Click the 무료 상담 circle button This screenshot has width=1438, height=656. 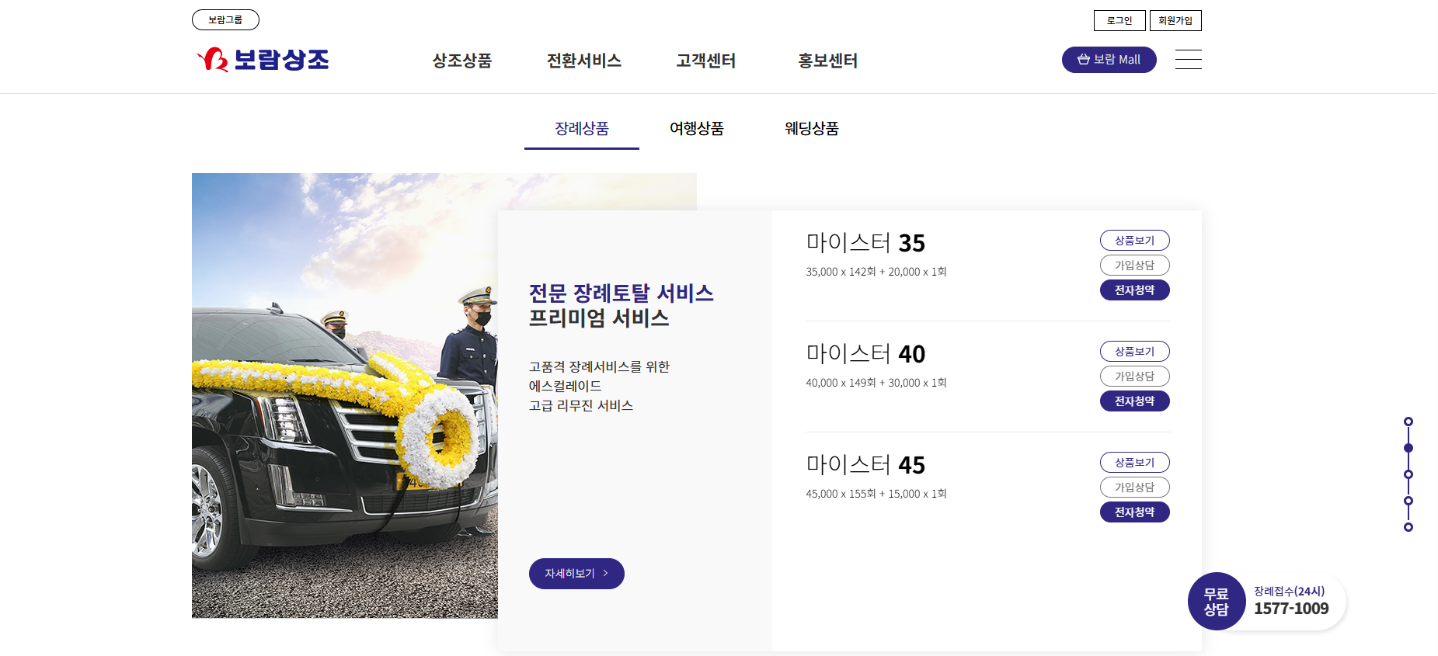tap(1217, 602)
